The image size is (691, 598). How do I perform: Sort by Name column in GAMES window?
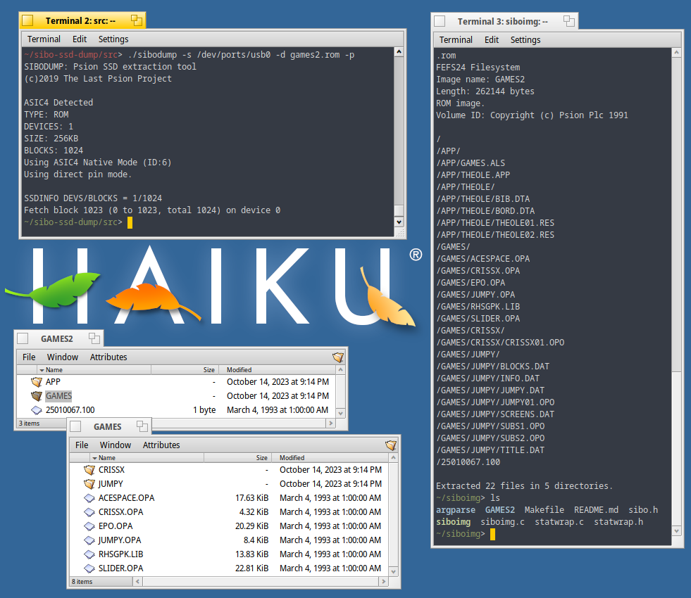point(147,458)
